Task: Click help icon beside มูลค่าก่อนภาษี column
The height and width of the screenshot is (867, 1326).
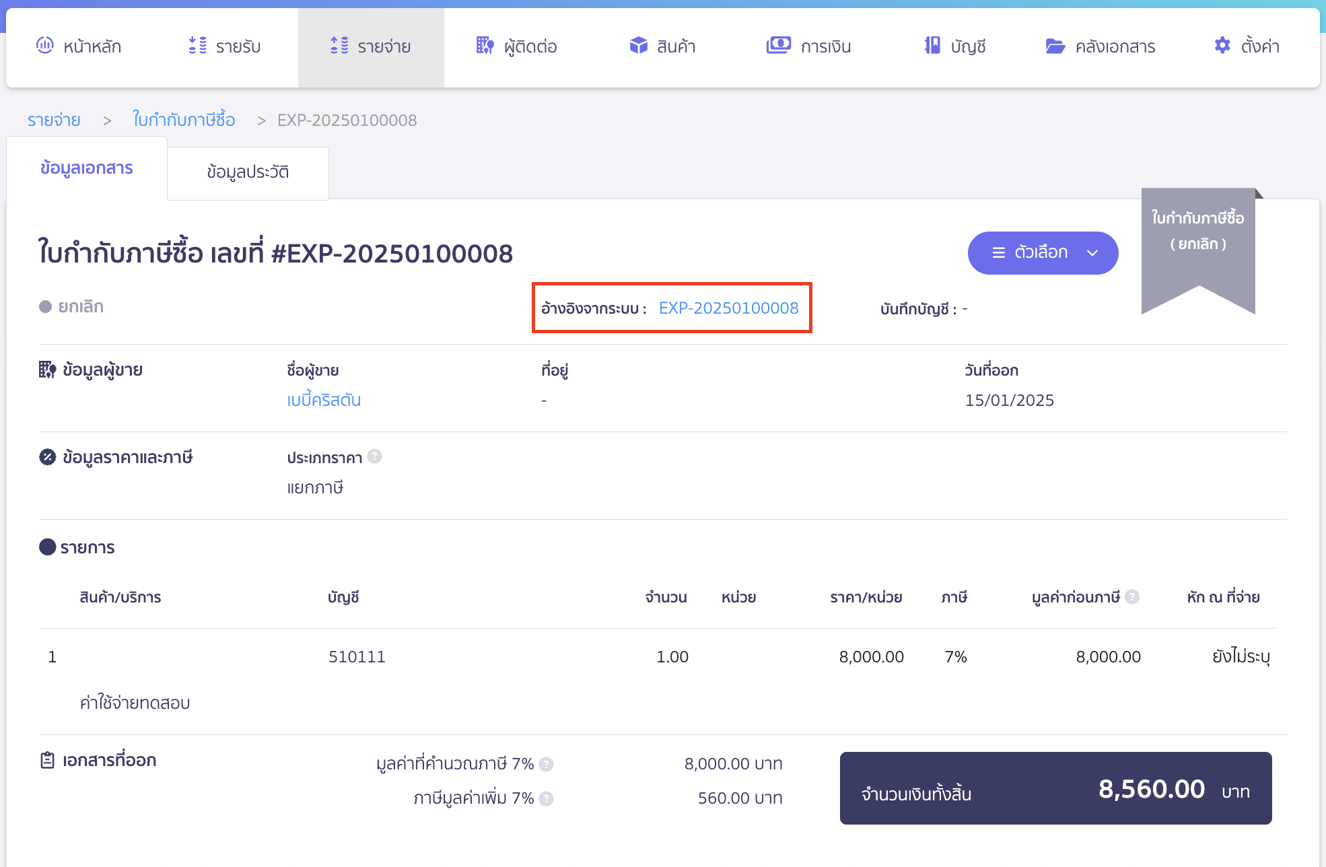Action: [1132, 596]
